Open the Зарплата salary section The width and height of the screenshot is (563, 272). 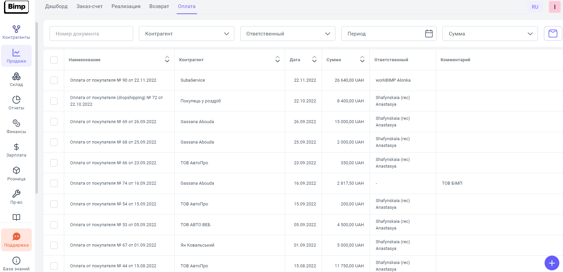[x=16, y=150]
